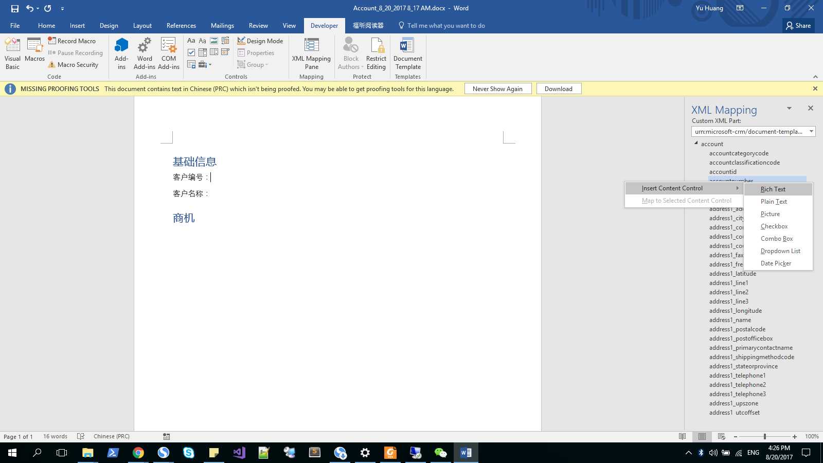Choose Plain Text from the submenu
Viewport: 823px width, 463px height.
[778, 202]
